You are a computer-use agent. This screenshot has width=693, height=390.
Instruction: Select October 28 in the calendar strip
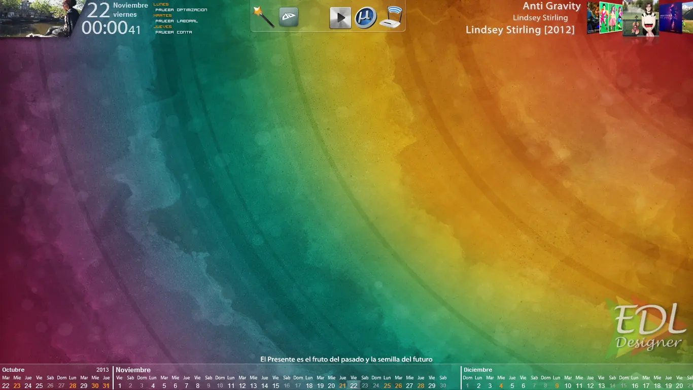(73, 386)
